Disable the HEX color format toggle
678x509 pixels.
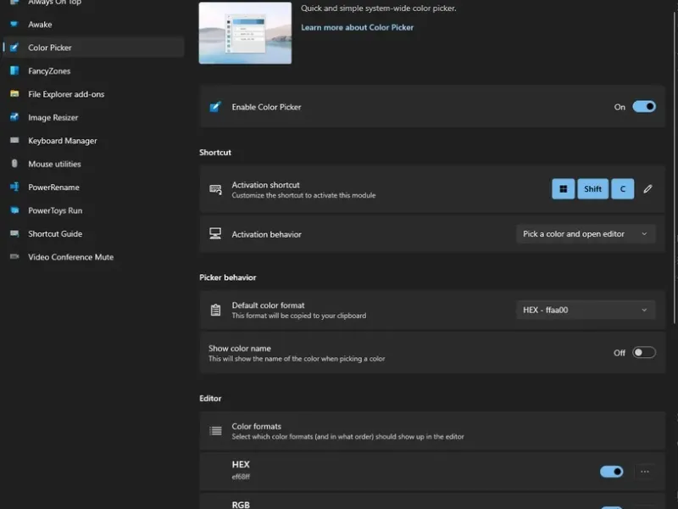[x=611, y=472]
